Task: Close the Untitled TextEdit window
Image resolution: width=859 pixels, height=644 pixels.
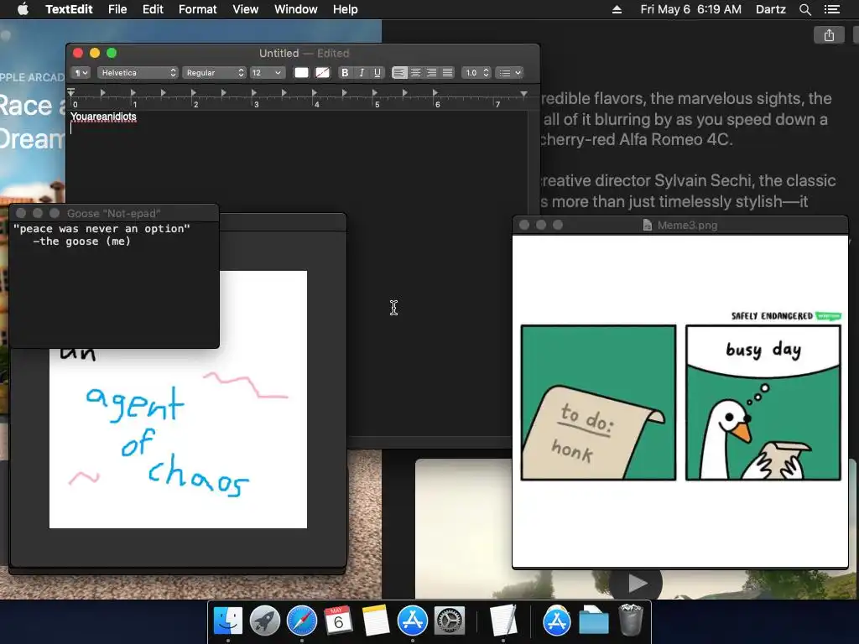Action: 78,53
